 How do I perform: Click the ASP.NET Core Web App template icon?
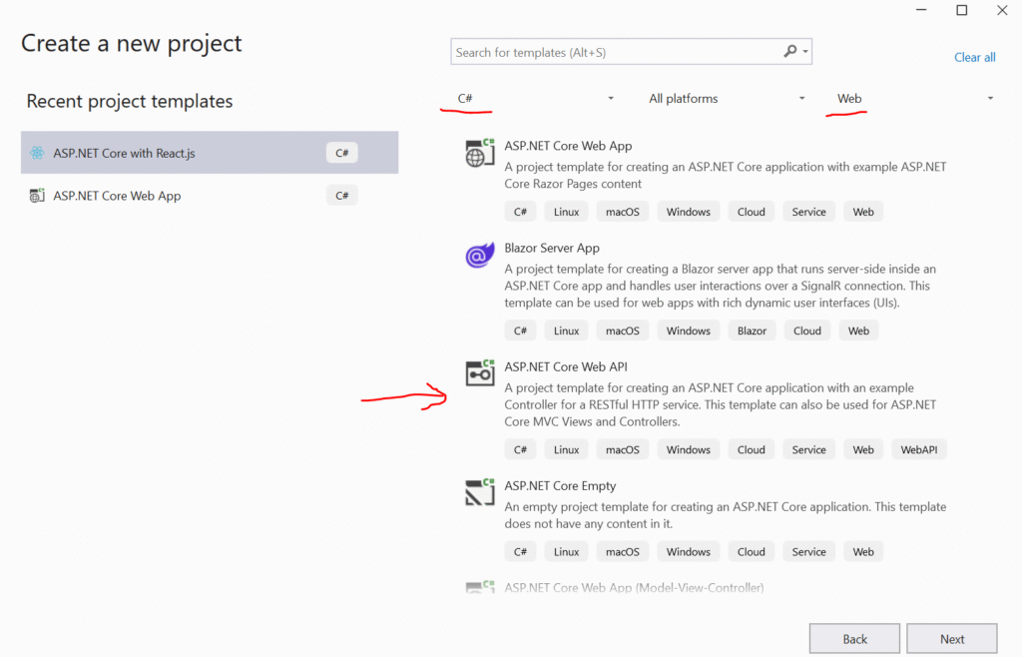tap(480, 154)
